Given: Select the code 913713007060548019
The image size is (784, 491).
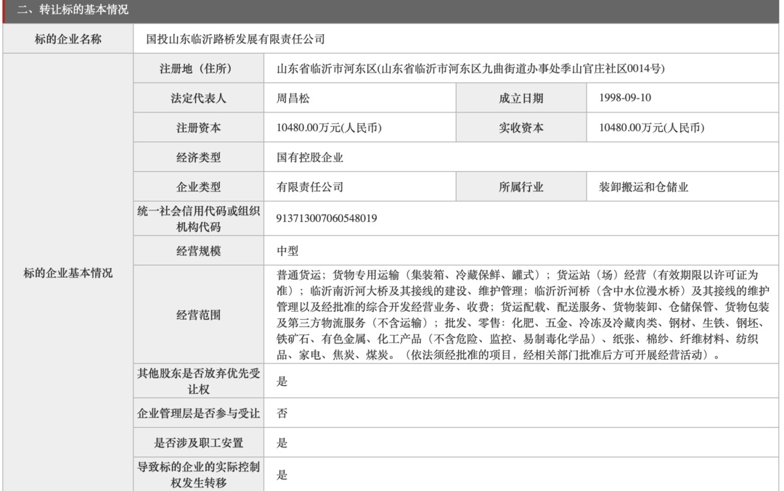Looking at the screenshot, I should 327,218.
